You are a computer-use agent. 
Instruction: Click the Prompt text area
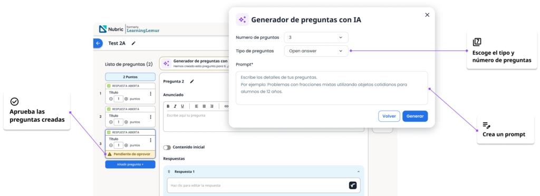[332, 88]
